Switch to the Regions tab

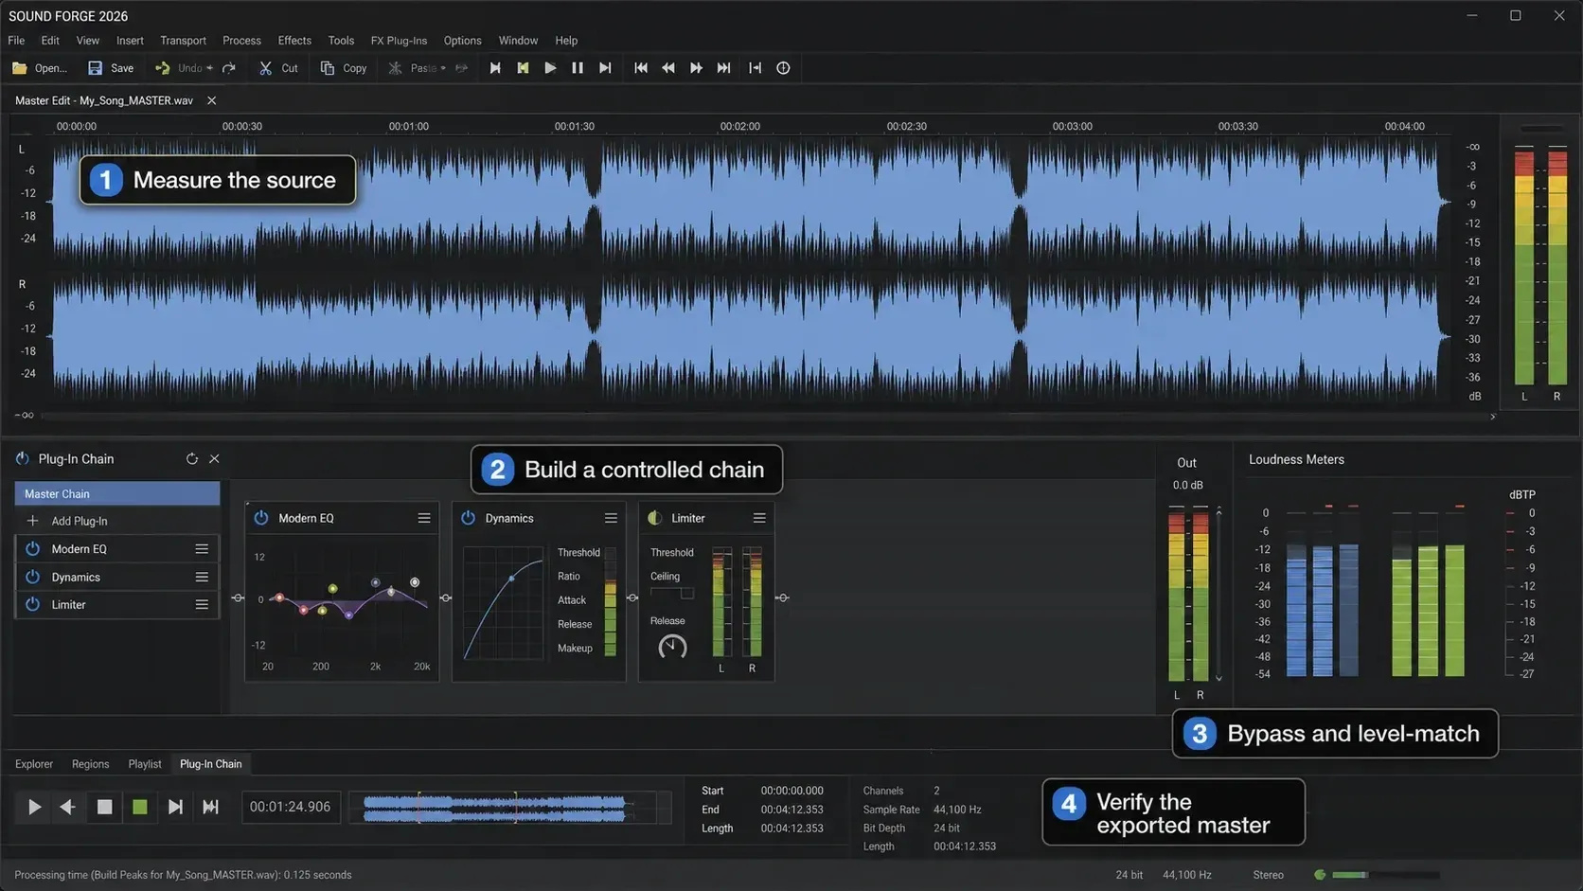point(91,764)
